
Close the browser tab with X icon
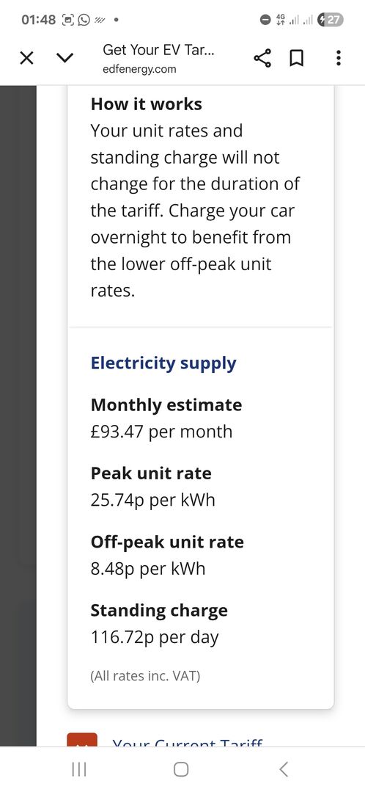[x=26, y=59]
